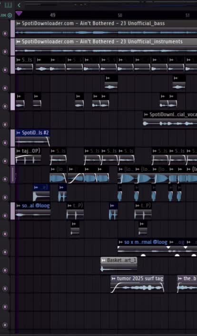This screenshot has width=197, height=336.
Task: Click the fade-out envelope of SpotiD..ls #2
Action: point(48,141)
